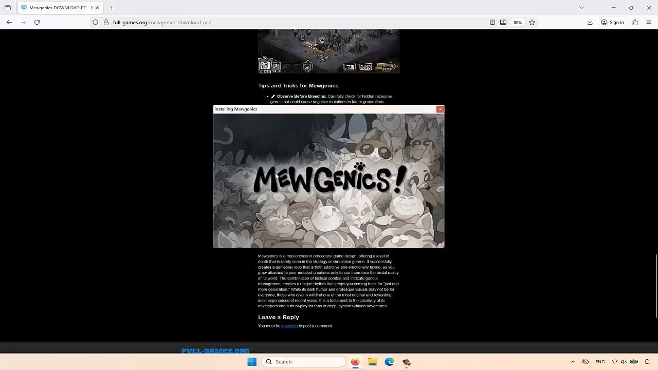Open Microsoft Edge from the taskbar
This screenshot has width=658, height=370.
(389, 362)
